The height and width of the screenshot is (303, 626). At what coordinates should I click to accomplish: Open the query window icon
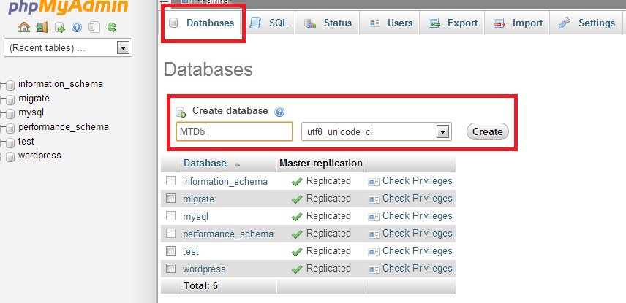[59, 28]
